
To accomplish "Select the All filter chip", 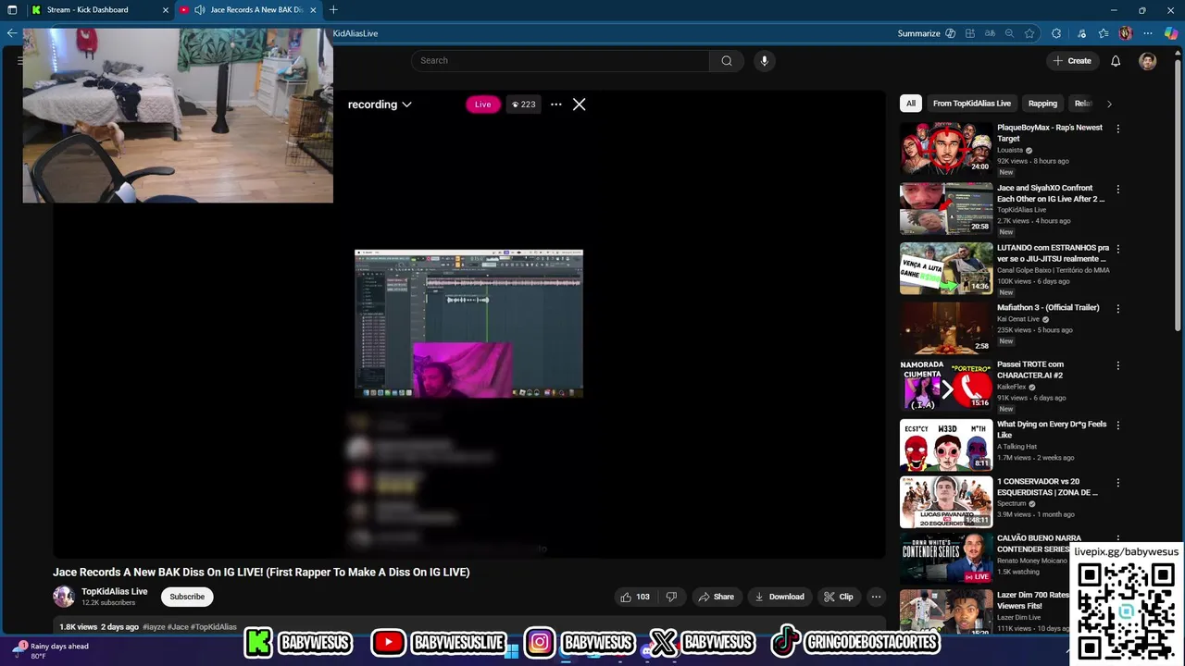I will [x=911, y=104].
